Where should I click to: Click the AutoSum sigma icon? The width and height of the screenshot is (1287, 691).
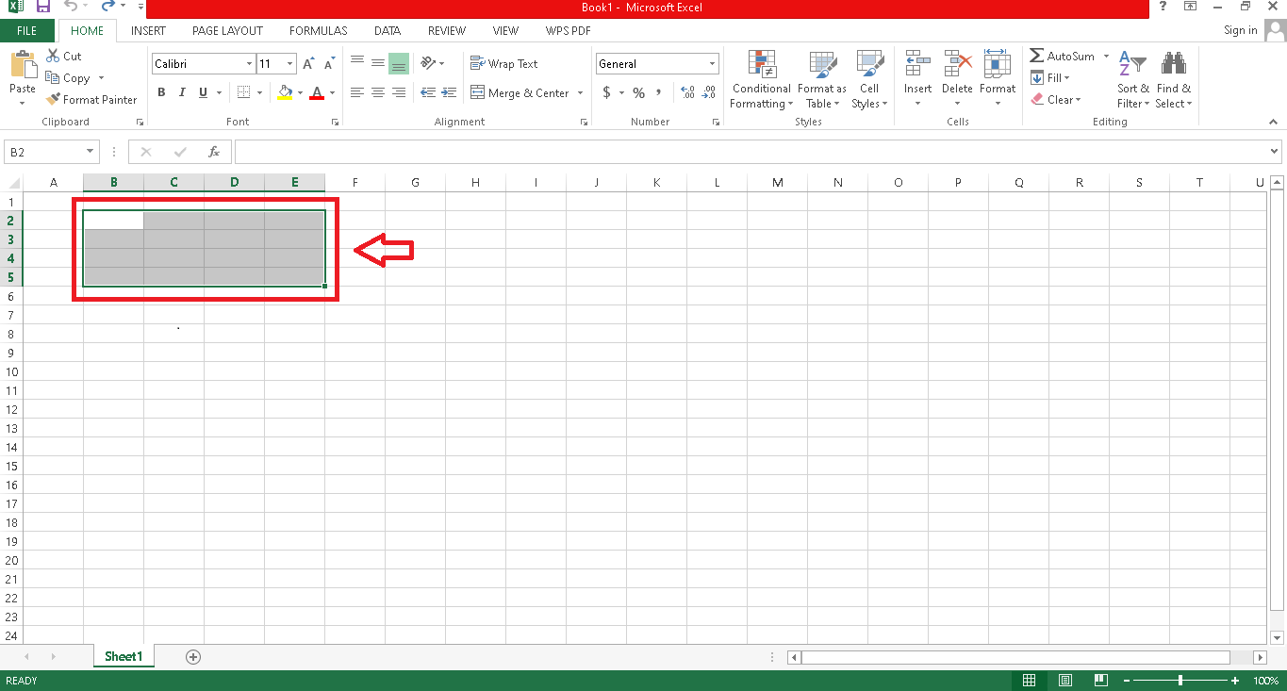[1037, 57]
